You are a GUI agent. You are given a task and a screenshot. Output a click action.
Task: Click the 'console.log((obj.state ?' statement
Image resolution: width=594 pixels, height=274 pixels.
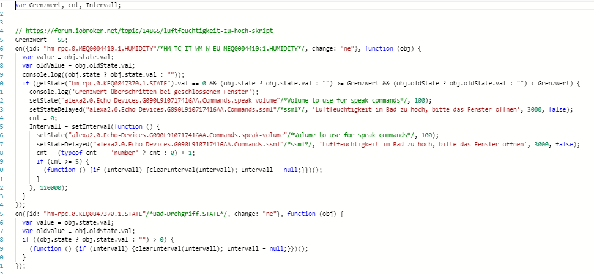[x=103, y=74]
